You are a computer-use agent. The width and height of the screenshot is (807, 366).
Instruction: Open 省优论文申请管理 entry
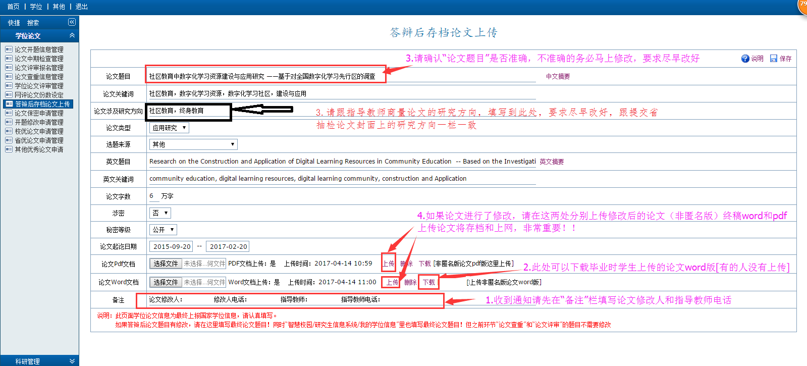(x=39, y=140)
